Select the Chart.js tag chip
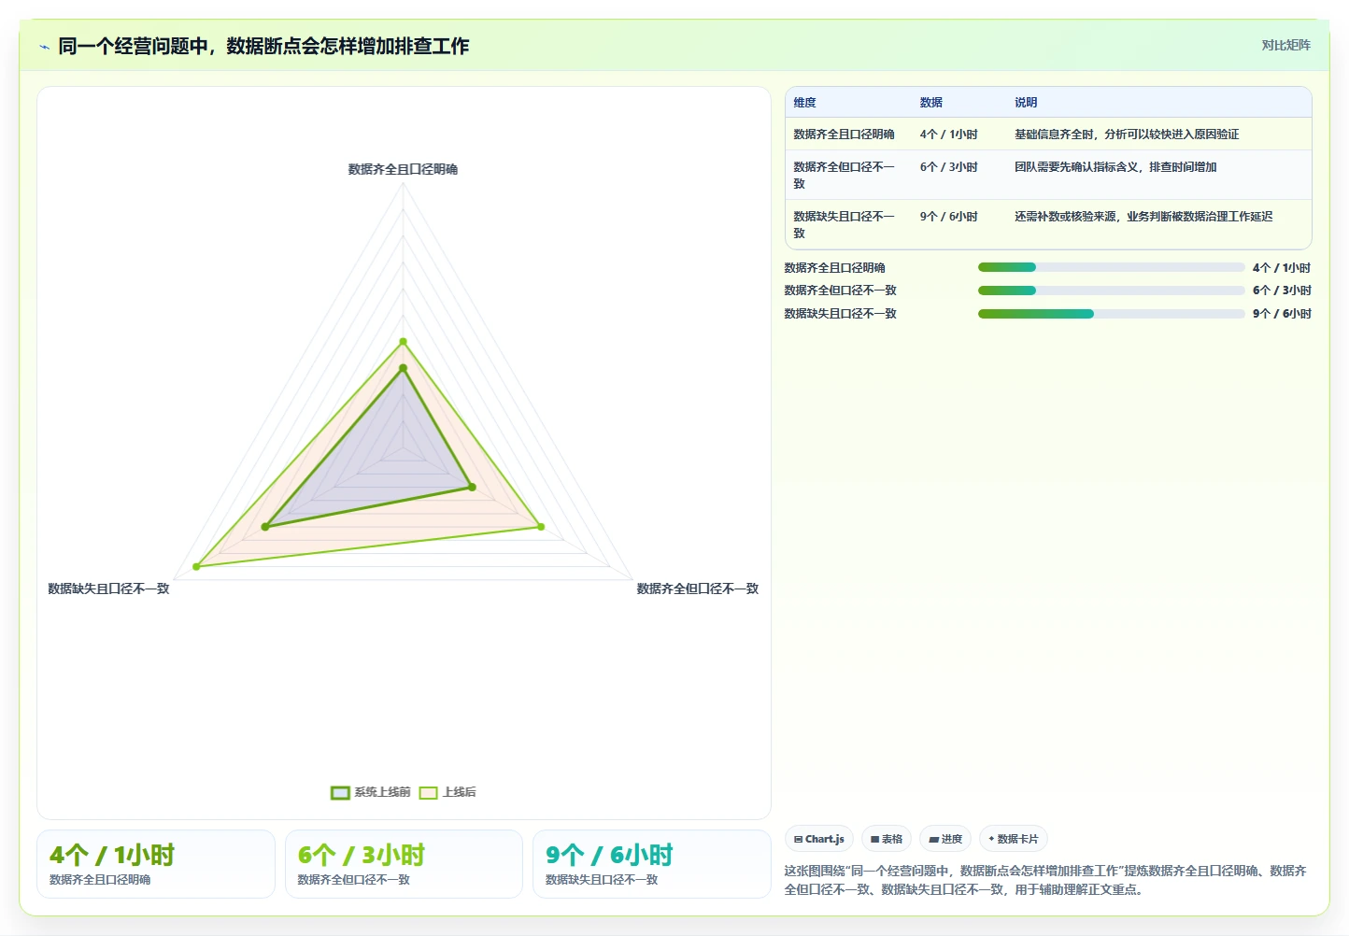 point(819,839)
